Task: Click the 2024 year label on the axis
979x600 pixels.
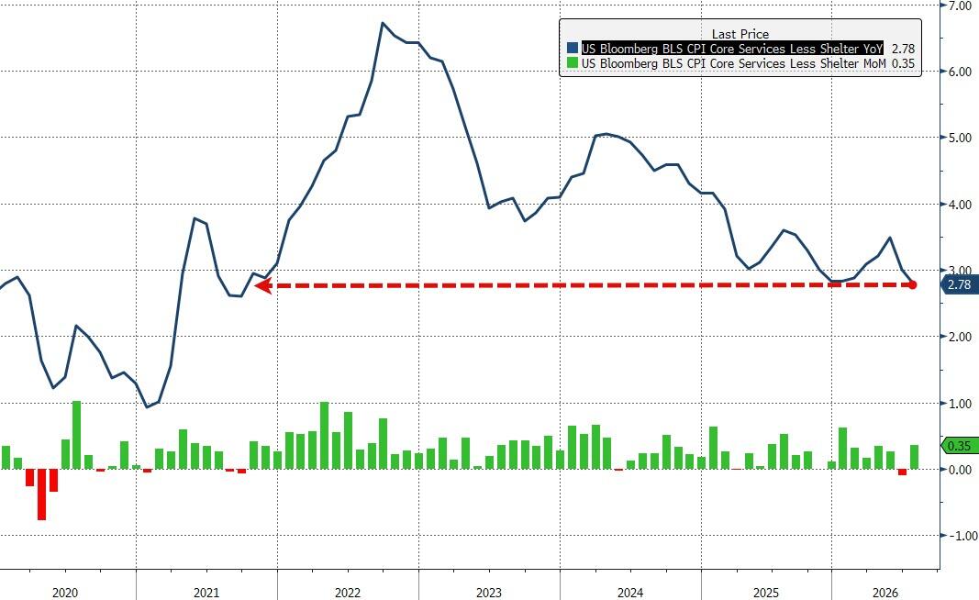Action: coord(630,592)
